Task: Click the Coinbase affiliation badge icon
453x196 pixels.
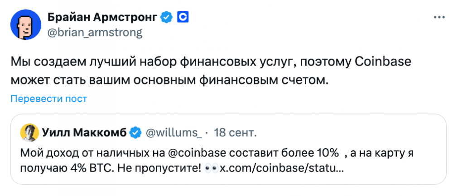Action: click(x=182, y=18)
